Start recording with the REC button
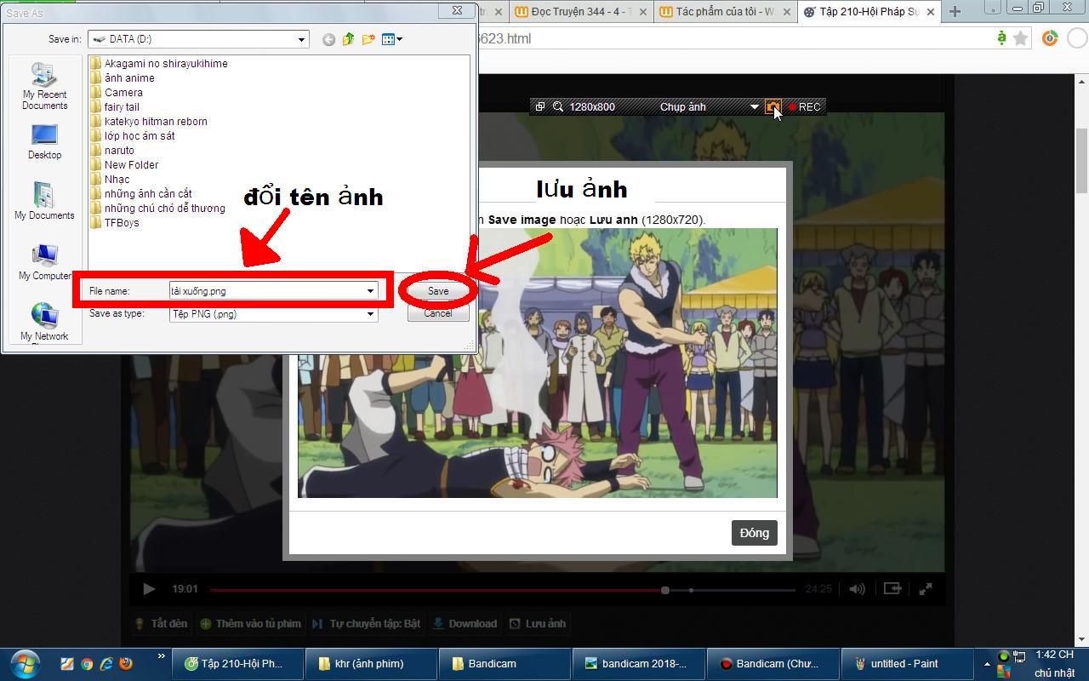The image size is (1089, 681). click(x=804, y=106)
